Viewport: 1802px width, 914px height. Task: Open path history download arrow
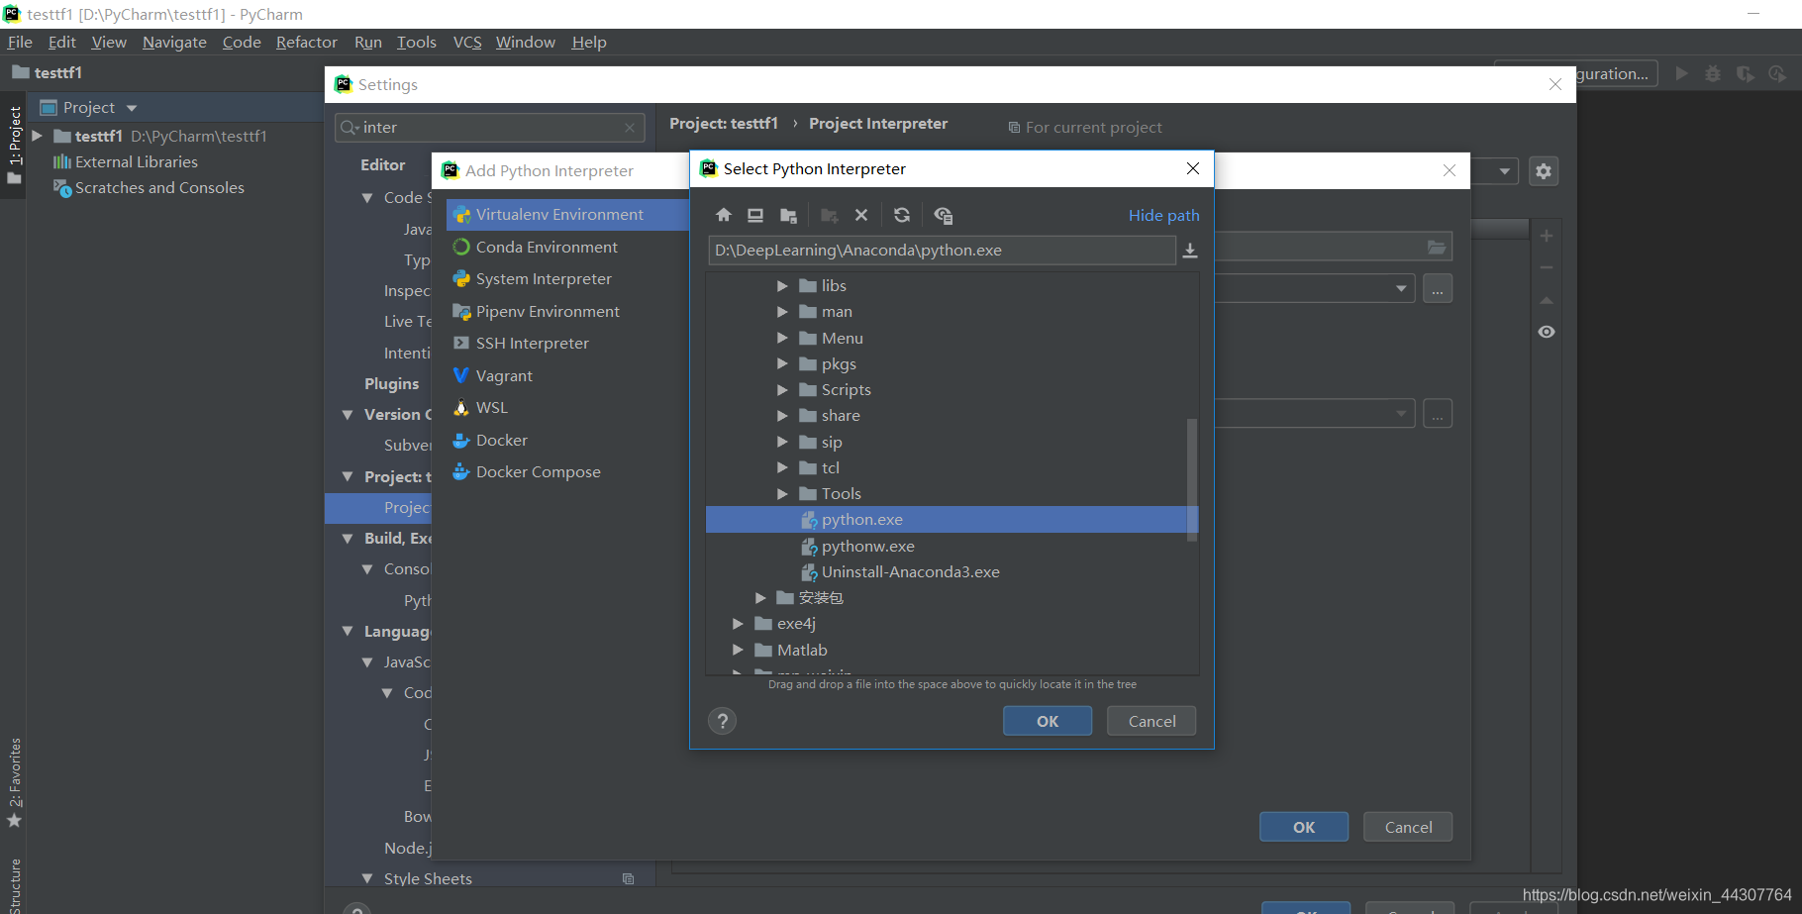(1190, 251)
